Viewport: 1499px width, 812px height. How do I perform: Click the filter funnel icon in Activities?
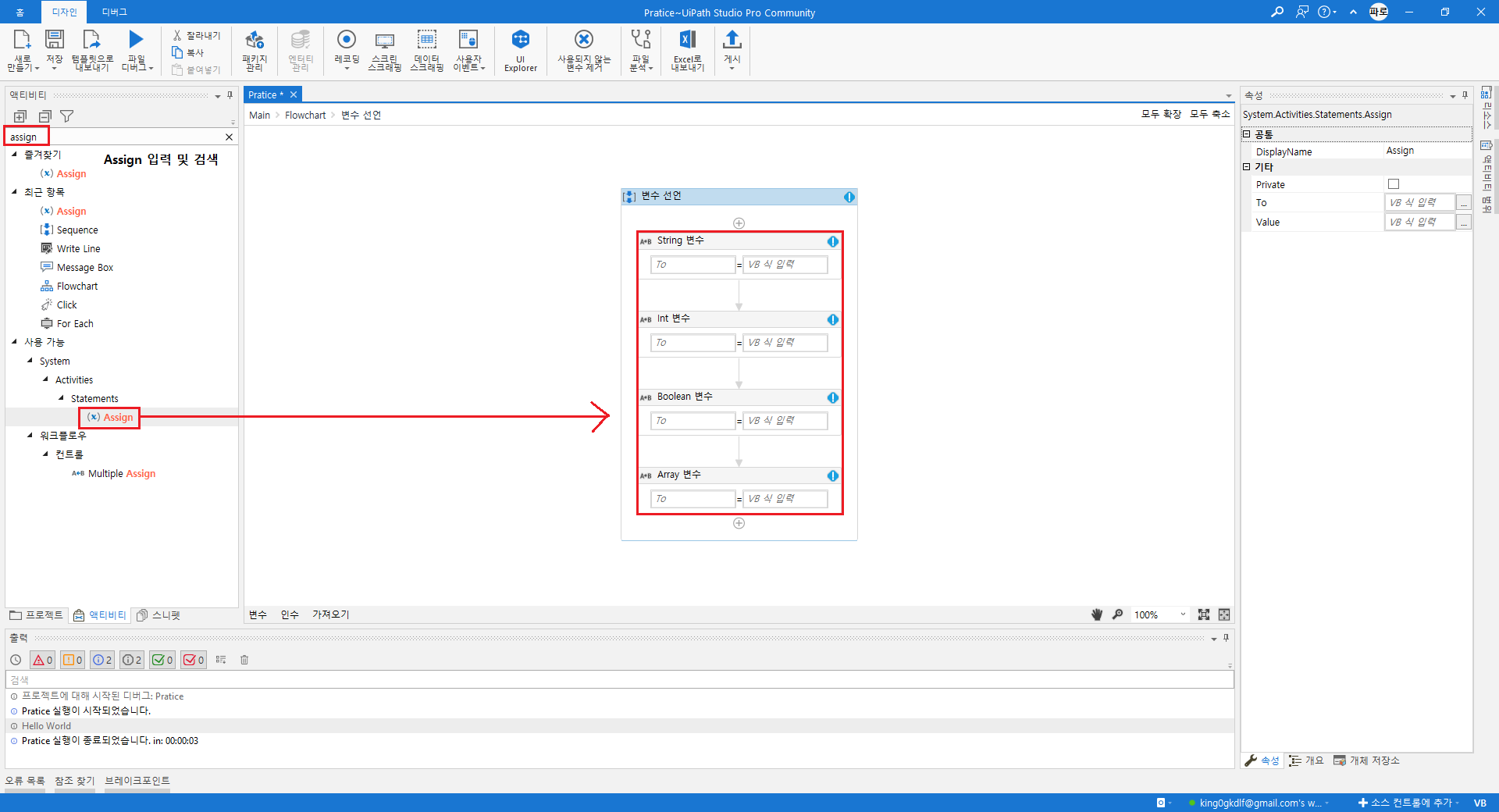click(x=67, y=116)
